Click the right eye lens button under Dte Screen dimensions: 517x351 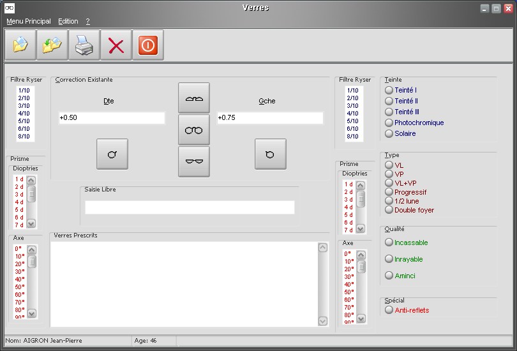click(x=112, y=154)
